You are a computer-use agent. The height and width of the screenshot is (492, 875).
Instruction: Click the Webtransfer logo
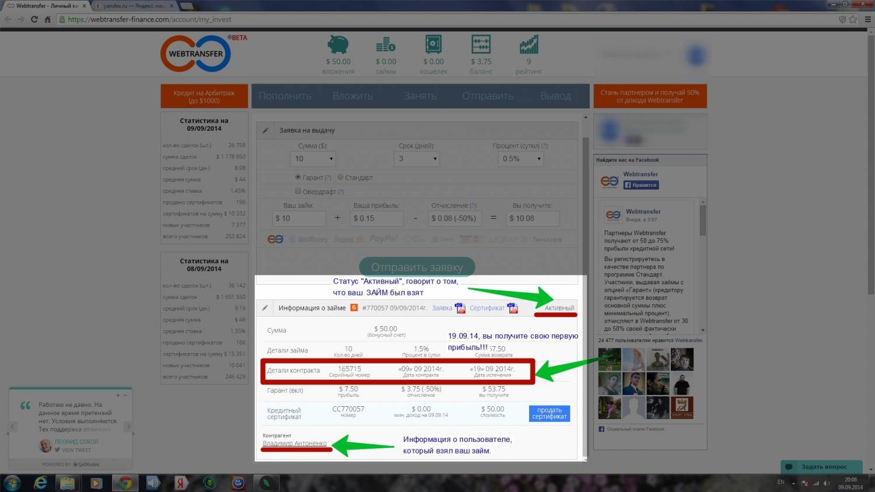click(x=196, y=54)
